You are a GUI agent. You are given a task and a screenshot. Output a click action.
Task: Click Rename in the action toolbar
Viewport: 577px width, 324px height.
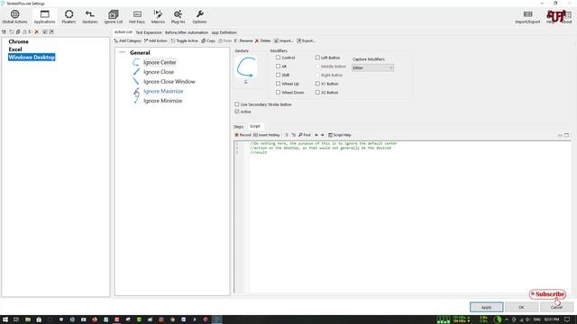243,40
